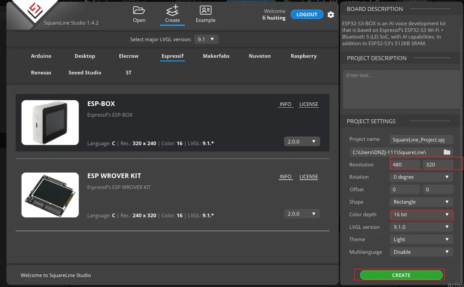Open the Theme dropdown set to Light
This screenshot has height=287, width=464.
(x=421, y=239)
